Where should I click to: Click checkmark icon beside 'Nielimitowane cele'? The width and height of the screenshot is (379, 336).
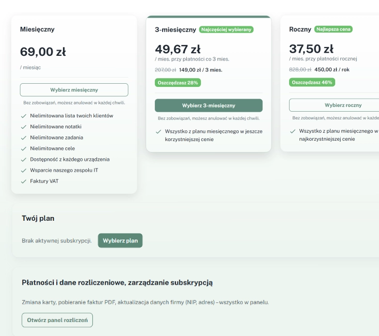coord(24,149)
